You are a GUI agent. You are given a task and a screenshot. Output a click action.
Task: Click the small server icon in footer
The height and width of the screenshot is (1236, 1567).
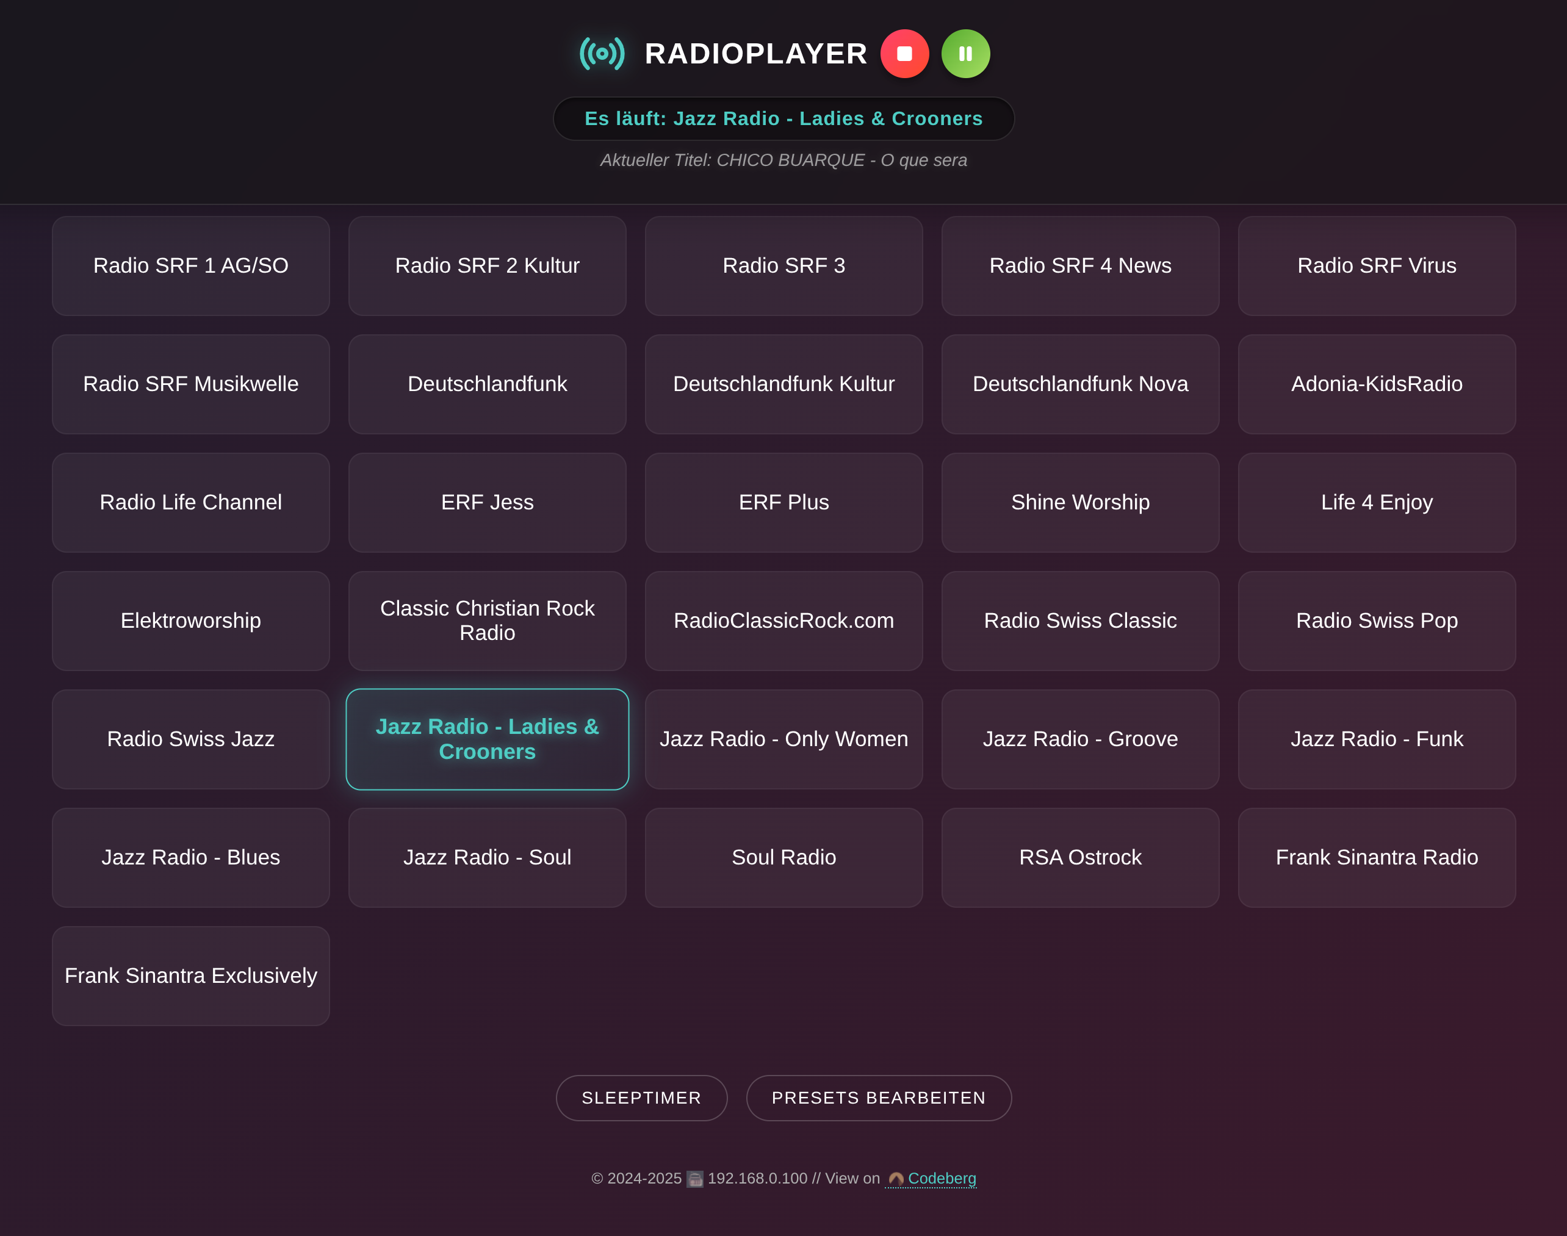pos(694,1179)
